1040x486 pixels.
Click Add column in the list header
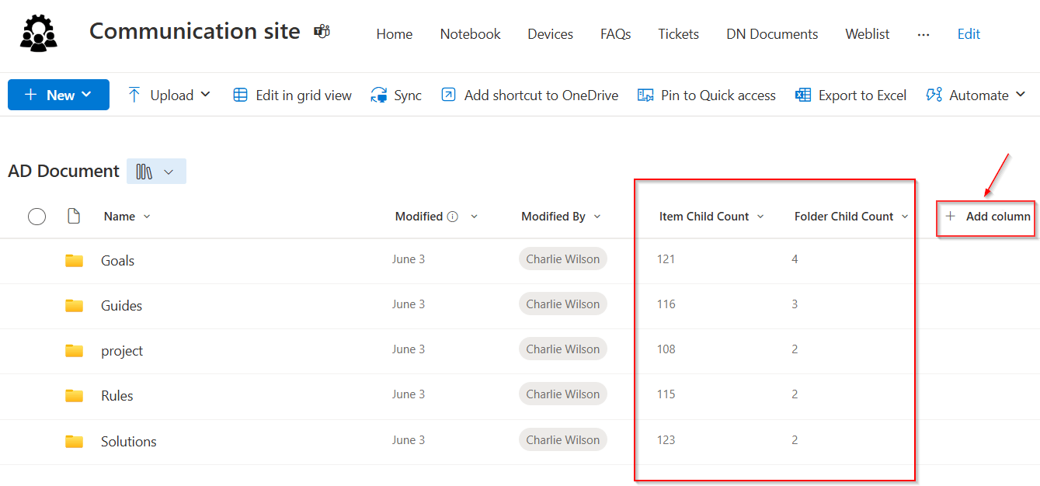985,216
